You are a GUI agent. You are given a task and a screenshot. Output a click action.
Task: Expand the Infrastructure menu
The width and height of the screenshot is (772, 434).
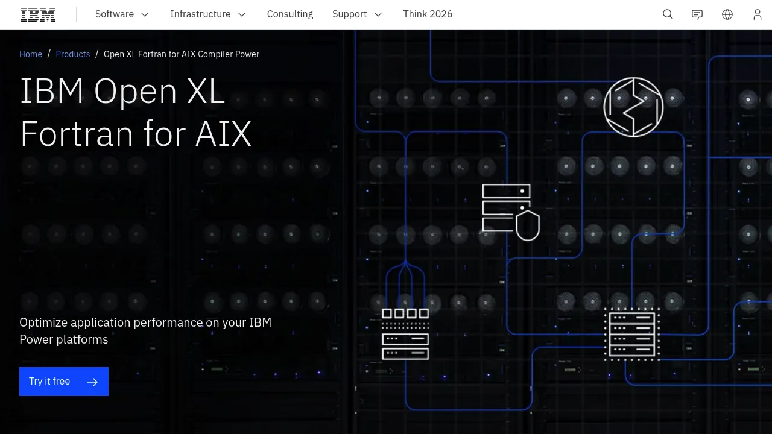tap(208, 14)
